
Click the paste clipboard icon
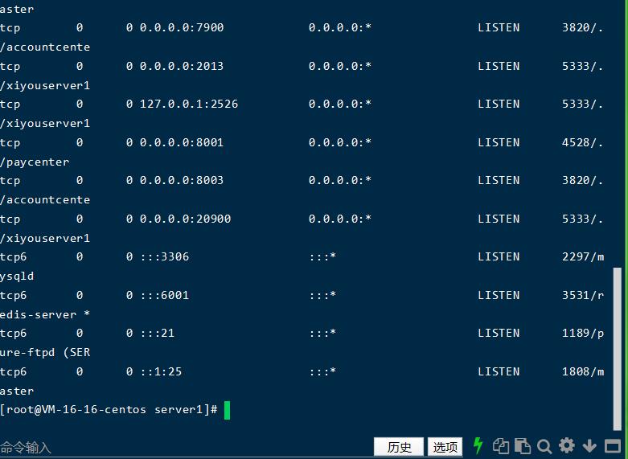tap(523, 446)
